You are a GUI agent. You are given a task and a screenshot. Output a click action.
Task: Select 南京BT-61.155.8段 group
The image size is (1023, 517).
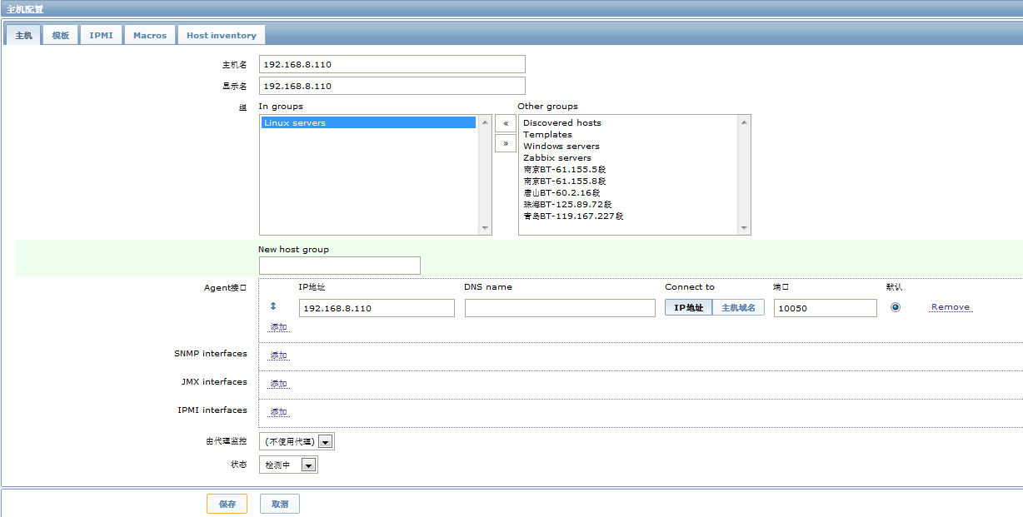(x=564, y=181)
